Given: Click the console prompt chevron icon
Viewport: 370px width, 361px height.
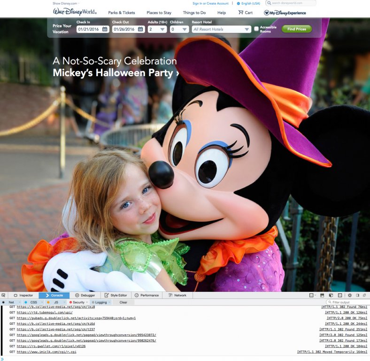Looking at the screenshot, I should 2,359.
